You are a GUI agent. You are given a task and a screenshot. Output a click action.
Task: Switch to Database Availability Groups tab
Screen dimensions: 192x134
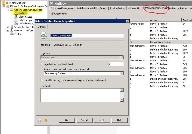point(92,9)
